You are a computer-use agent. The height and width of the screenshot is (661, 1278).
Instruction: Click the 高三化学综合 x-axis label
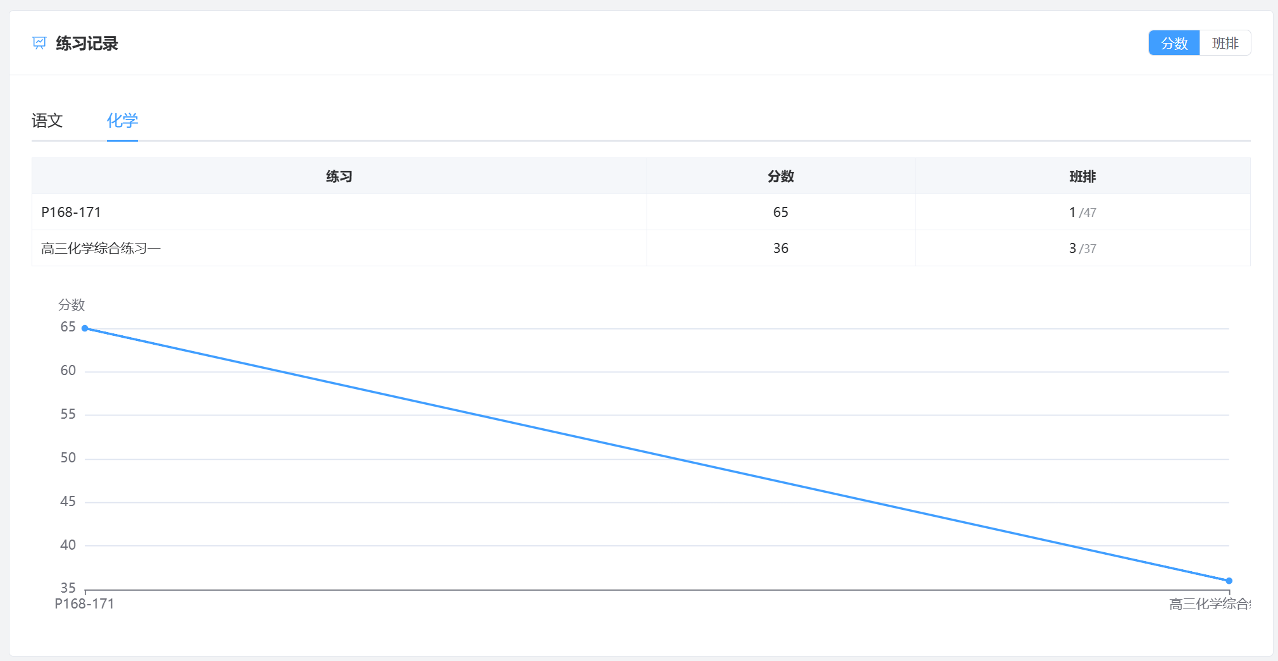coord(1210,604)
